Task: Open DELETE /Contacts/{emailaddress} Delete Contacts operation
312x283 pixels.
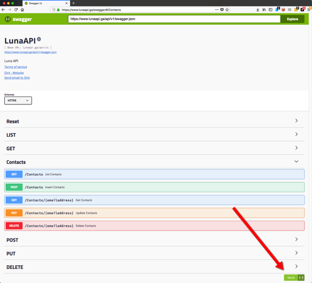Action: (x=154, y=226)
